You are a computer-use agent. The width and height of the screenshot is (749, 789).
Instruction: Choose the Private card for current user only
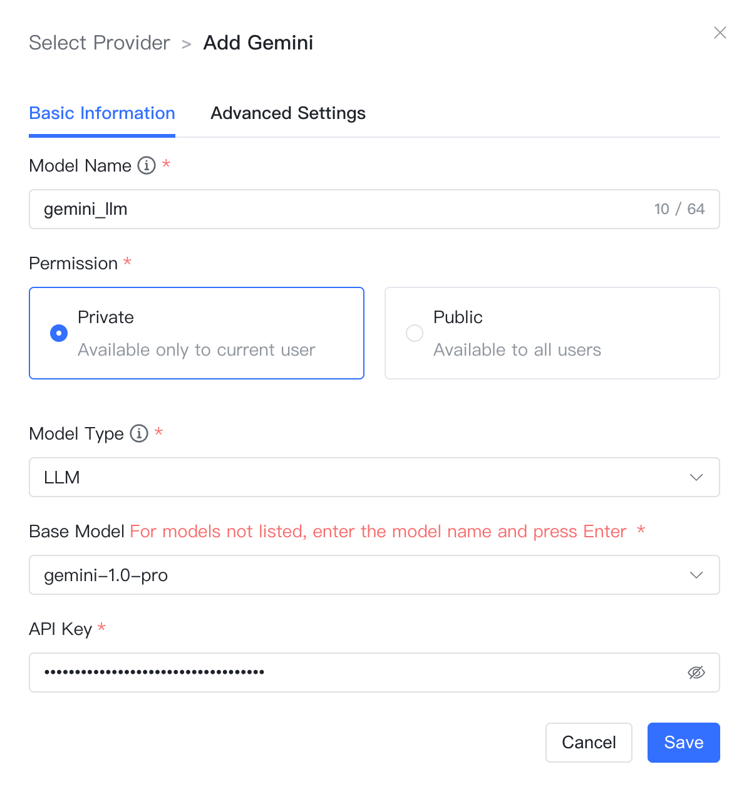197,333
